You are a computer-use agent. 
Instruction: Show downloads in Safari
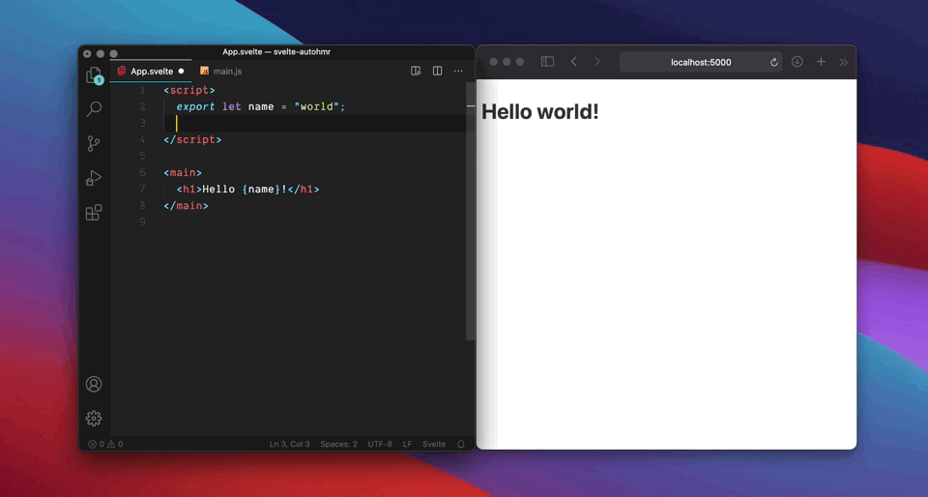[x=797, y=62]
